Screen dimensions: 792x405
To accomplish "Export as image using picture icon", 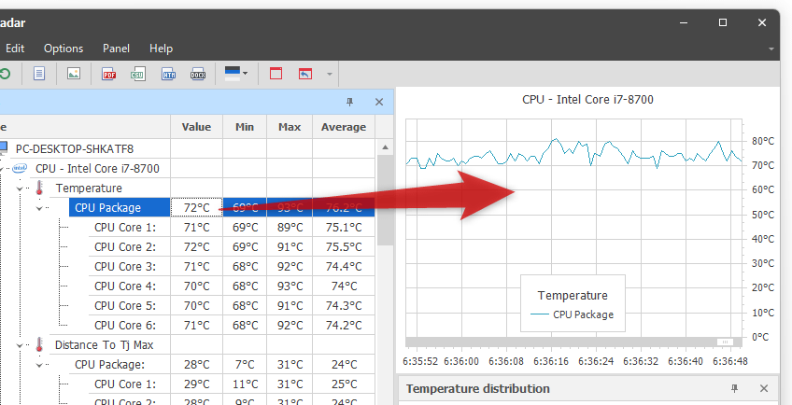I will [x=74, y=75].
